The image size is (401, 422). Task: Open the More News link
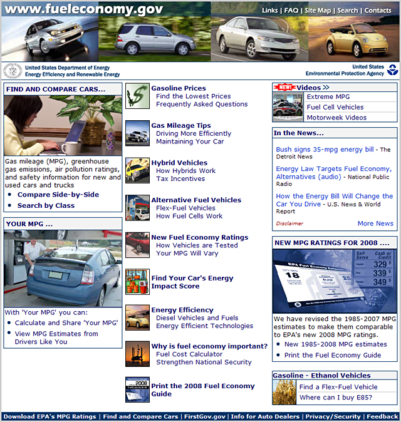(x=375, y=224)
